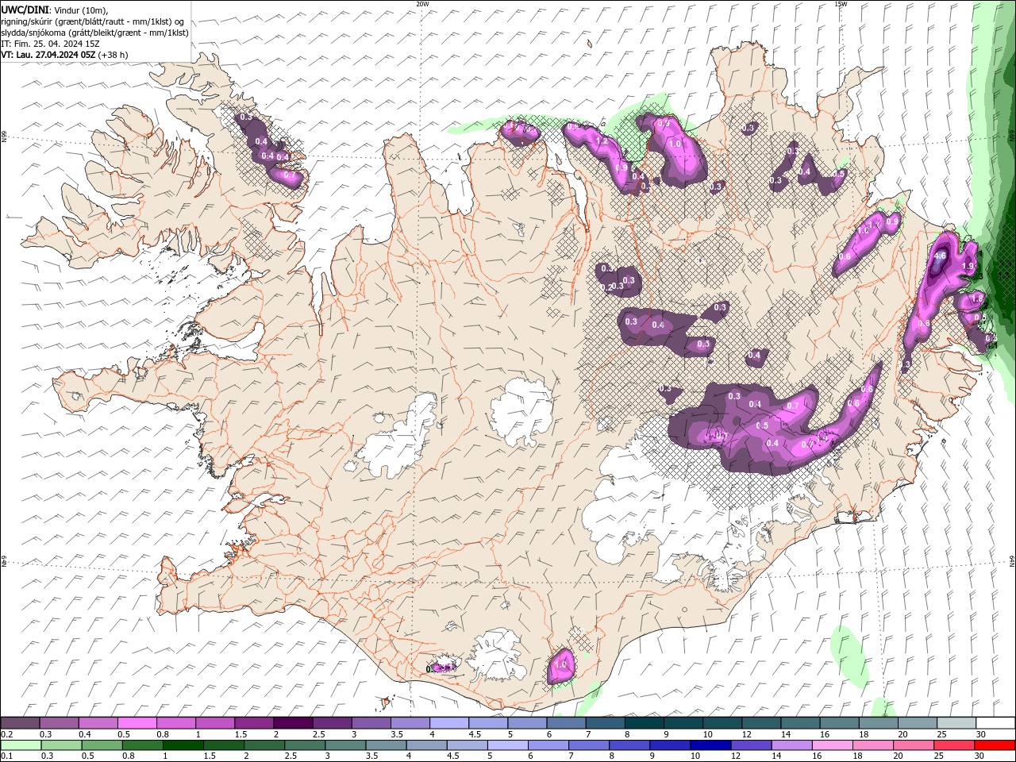Image resolution: width=1016 pixels, height=762 pixels.
Task: Click the legend value 12 on the rain scale
Action: 735,756
